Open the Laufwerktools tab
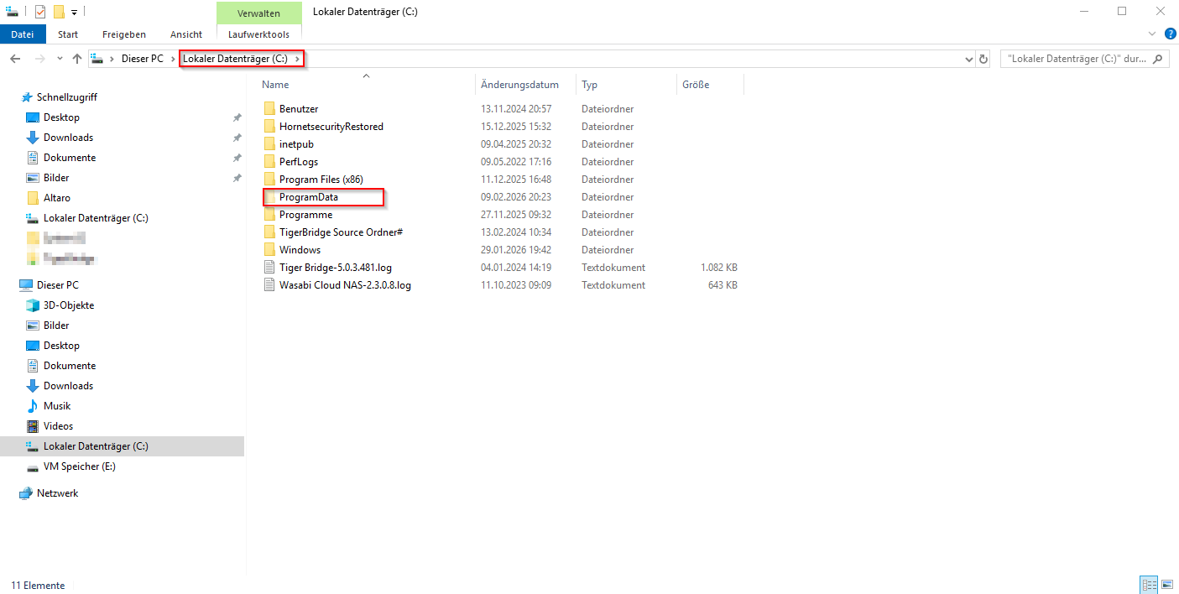The width and height of the screenshot is (1179, 594). (258, 34)
